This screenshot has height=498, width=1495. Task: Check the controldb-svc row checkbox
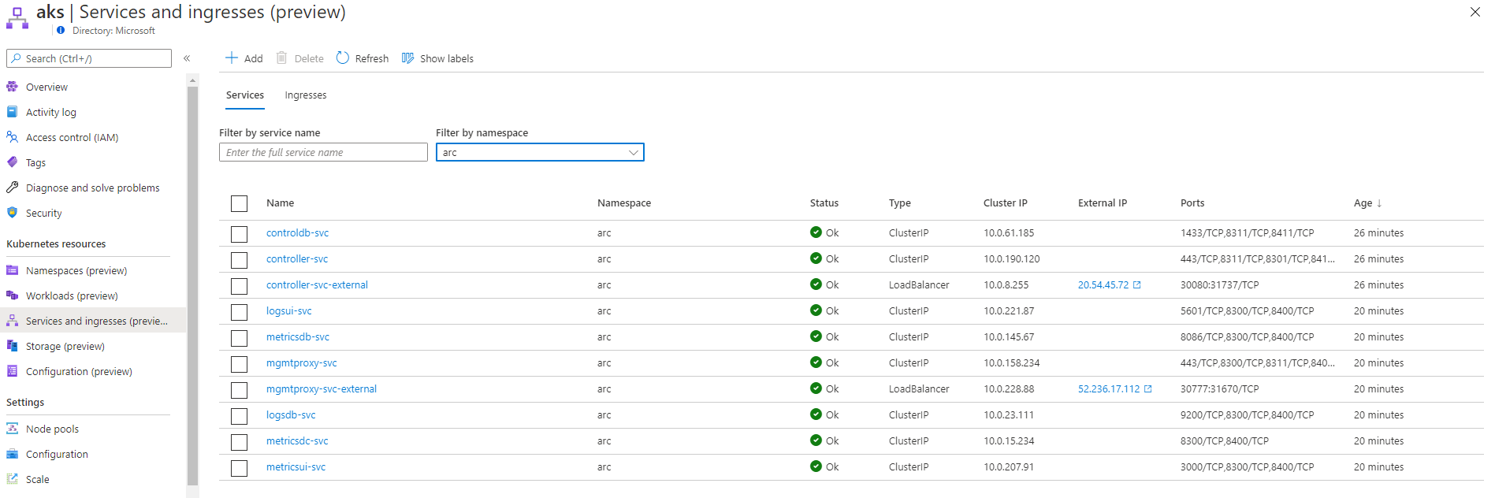pos(240,234)
